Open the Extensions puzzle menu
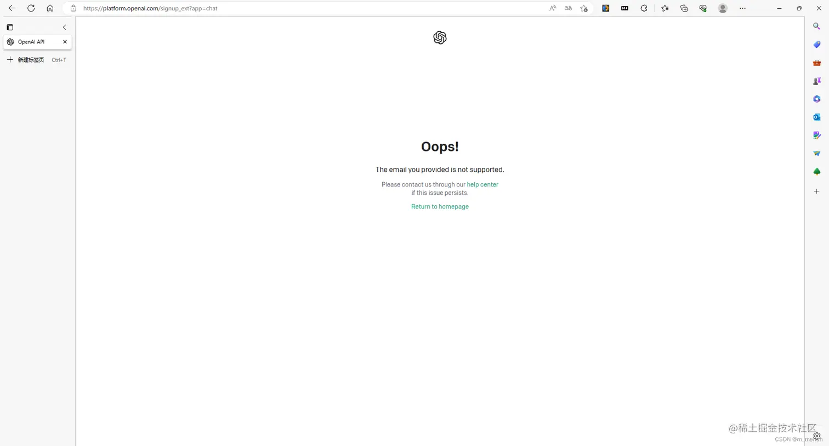This screenshot has width=829, height=446. pyautogui.click(x=644, y=8)
